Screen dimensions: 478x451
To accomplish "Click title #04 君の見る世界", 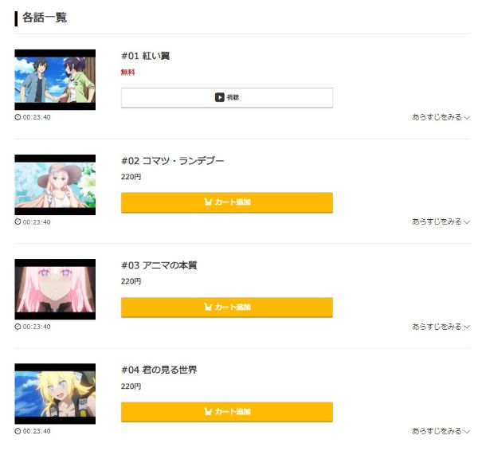I will 159,370.
